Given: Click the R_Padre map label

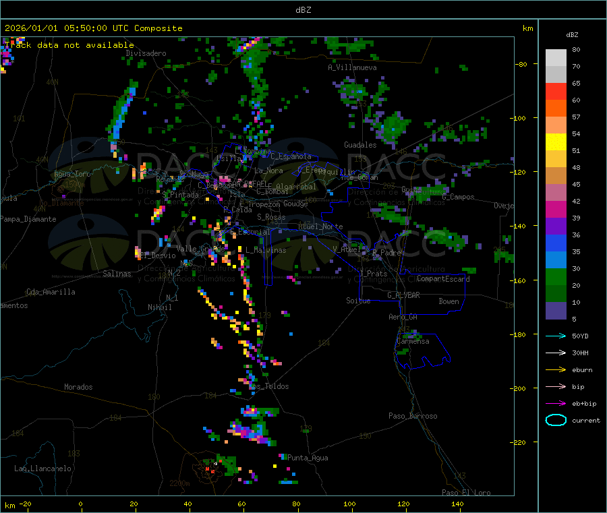Looking at the screenshot, I should (386, 253).
